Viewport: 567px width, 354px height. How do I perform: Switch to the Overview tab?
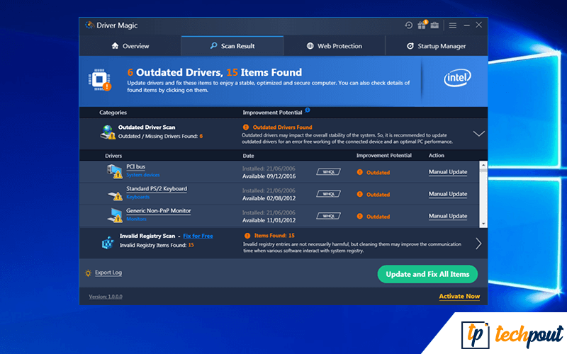tap(130, 46)
